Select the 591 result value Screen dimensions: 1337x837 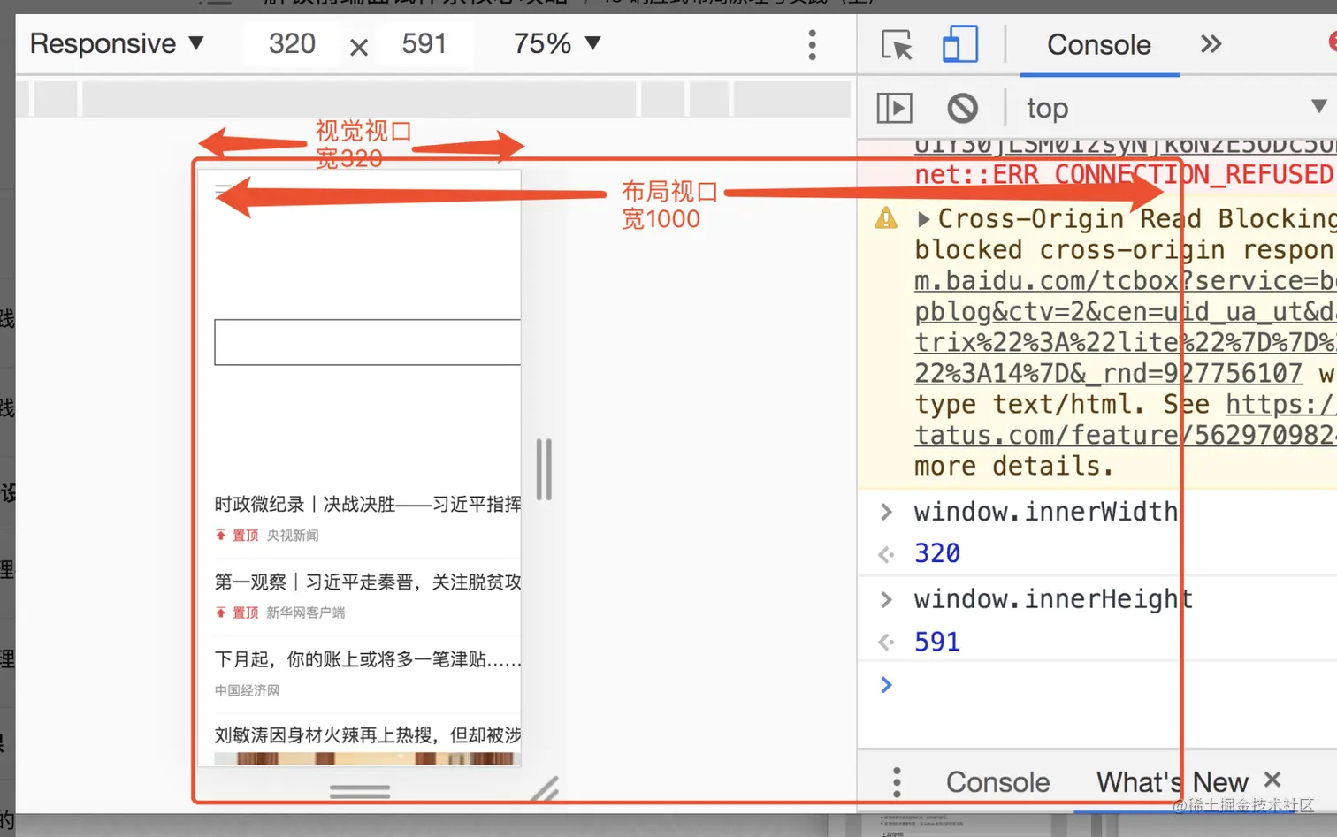937,642
